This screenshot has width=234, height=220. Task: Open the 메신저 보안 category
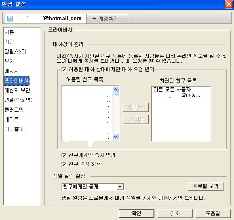pyautogui.click(x=17, y=90)
